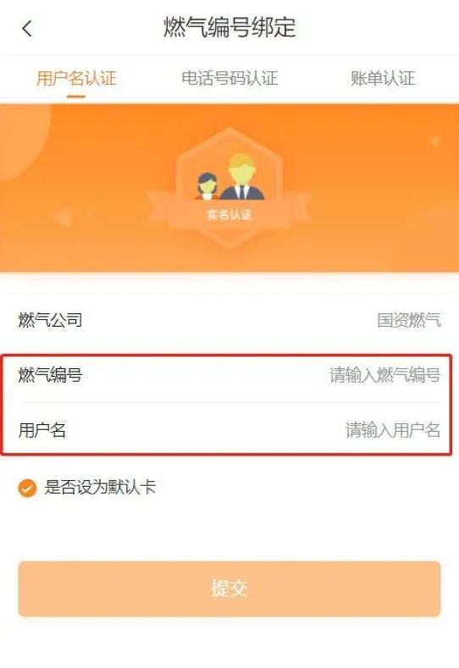Image resolution: width=459 pixels, height=668 pixels.
Task: Tap the blond man avatar figure
Action: [241, 177]
